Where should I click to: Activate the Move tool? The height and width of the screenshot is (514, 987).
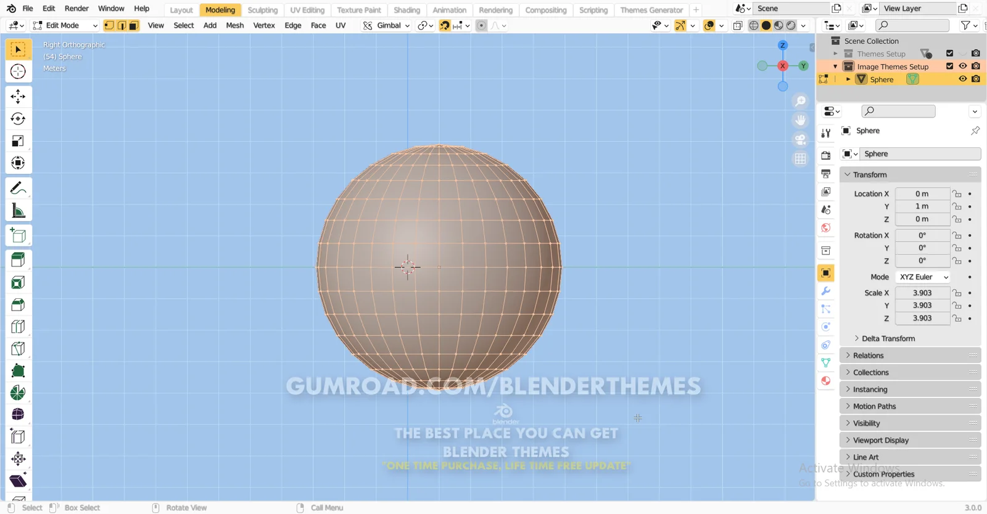coord(18,96)
